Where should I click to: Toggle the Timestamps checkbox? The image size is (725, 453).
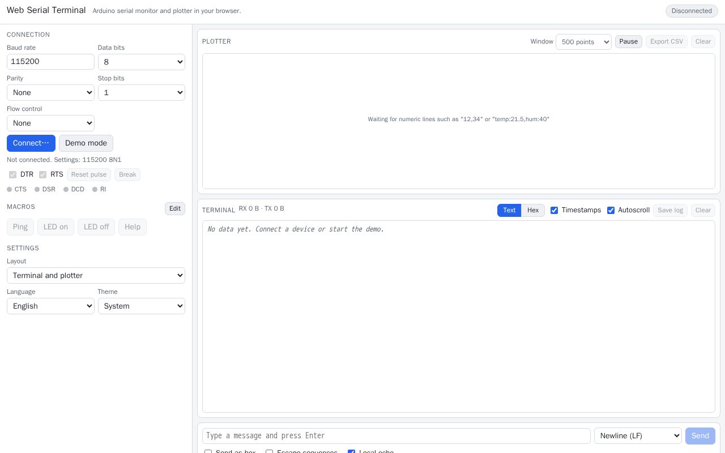pyautogui.click(x=554, y=210)
